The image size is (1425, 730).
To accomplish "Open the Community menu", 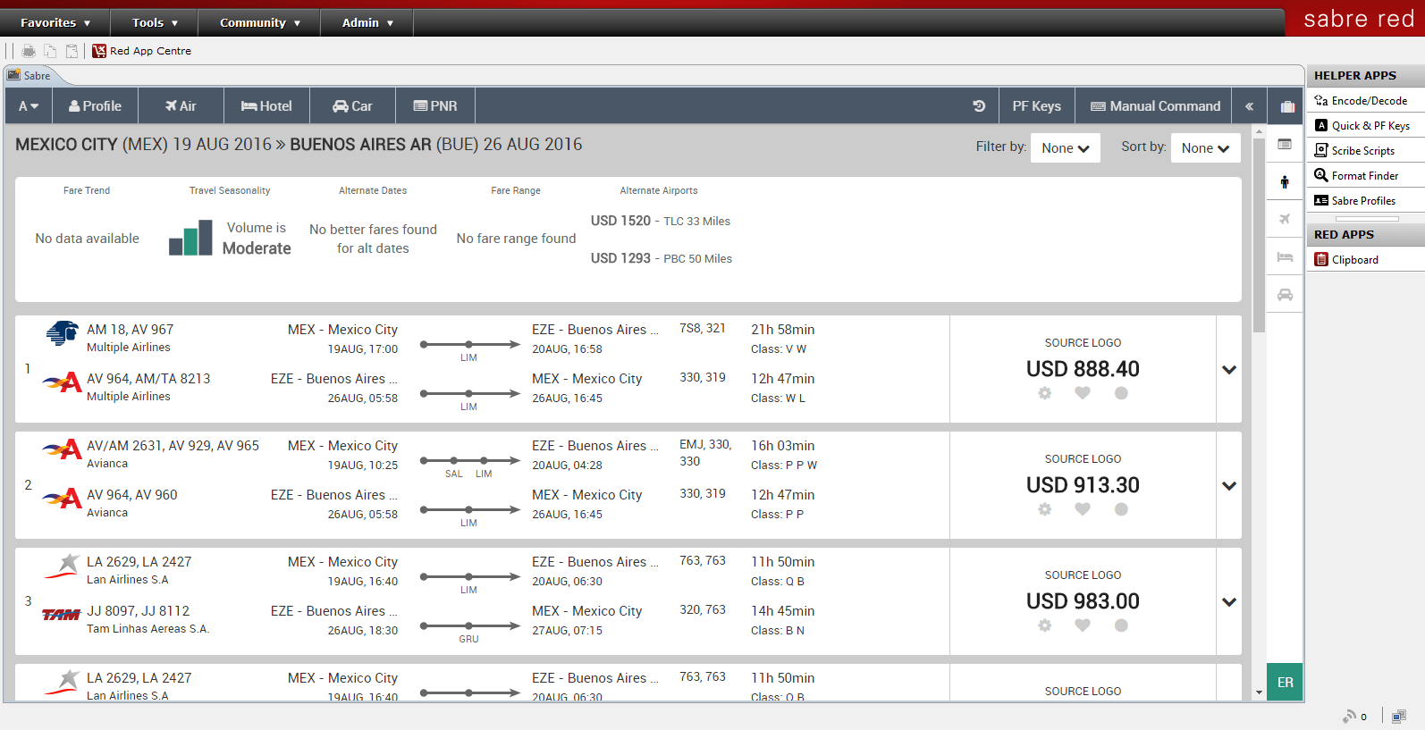I will [259, 22].
